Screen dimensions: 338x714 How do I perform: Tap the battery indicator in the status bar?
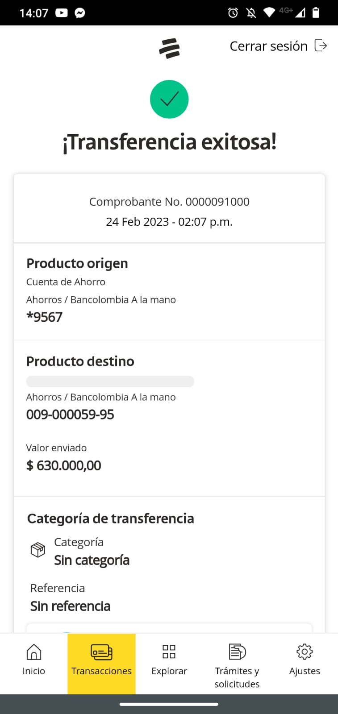(x=316, y=12)
